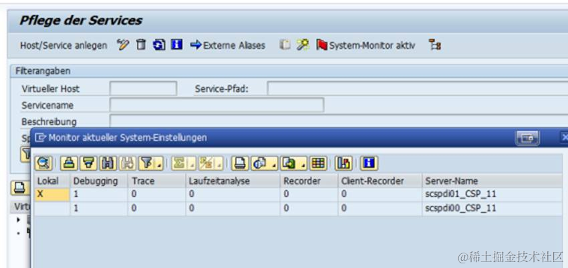Viewport: 568px width, 268px height.
Task: Click the Details magnifier icon in monitor dialog
Action: point(44,163)
